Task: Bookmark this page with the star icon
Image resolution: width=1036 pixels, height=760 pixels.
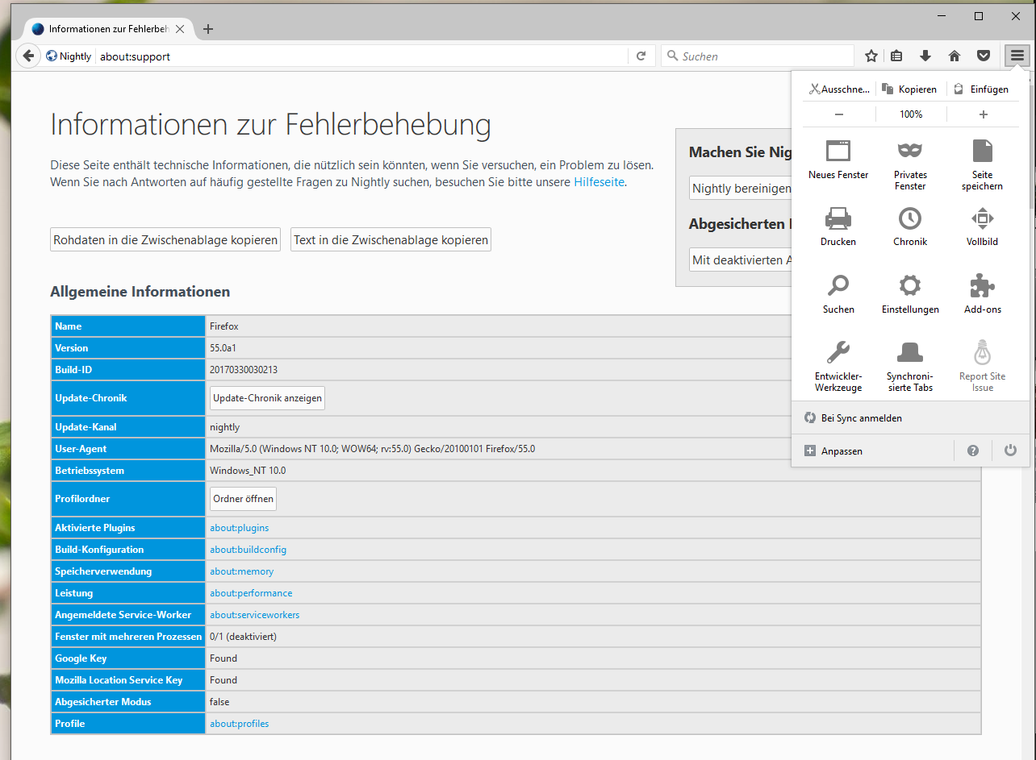Action: pyautogui.click(x=871, y=56)
